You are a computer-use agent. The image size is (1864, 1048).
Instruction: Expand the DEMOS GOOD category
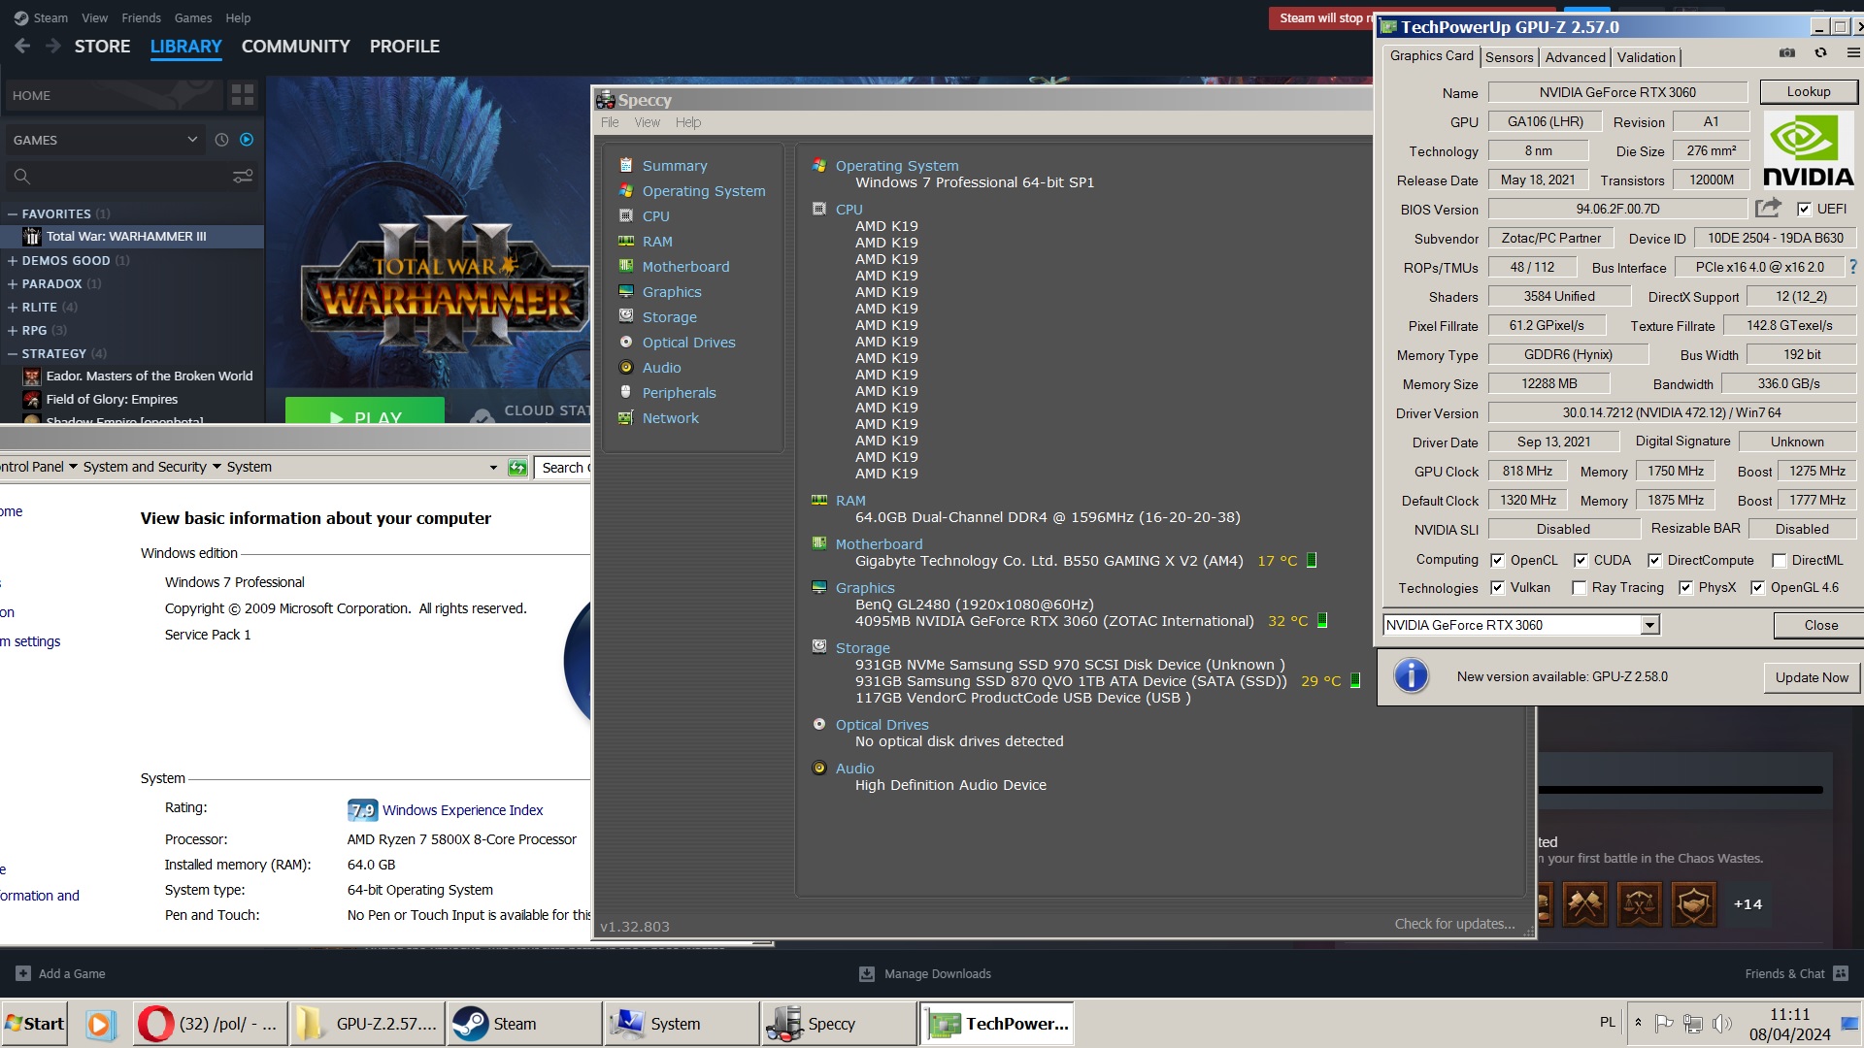[13, 260]
